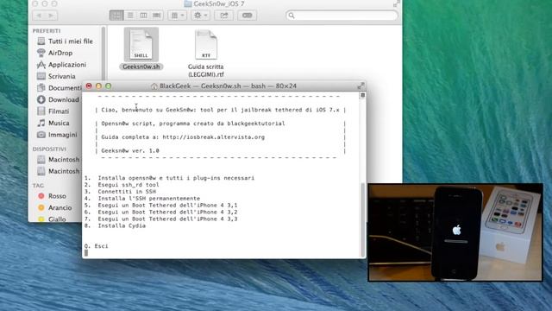Click the 'Boot Tethered dell'iPhone 4 3,3' line
The height and width of the screenshot is (311, 552).
161,219
